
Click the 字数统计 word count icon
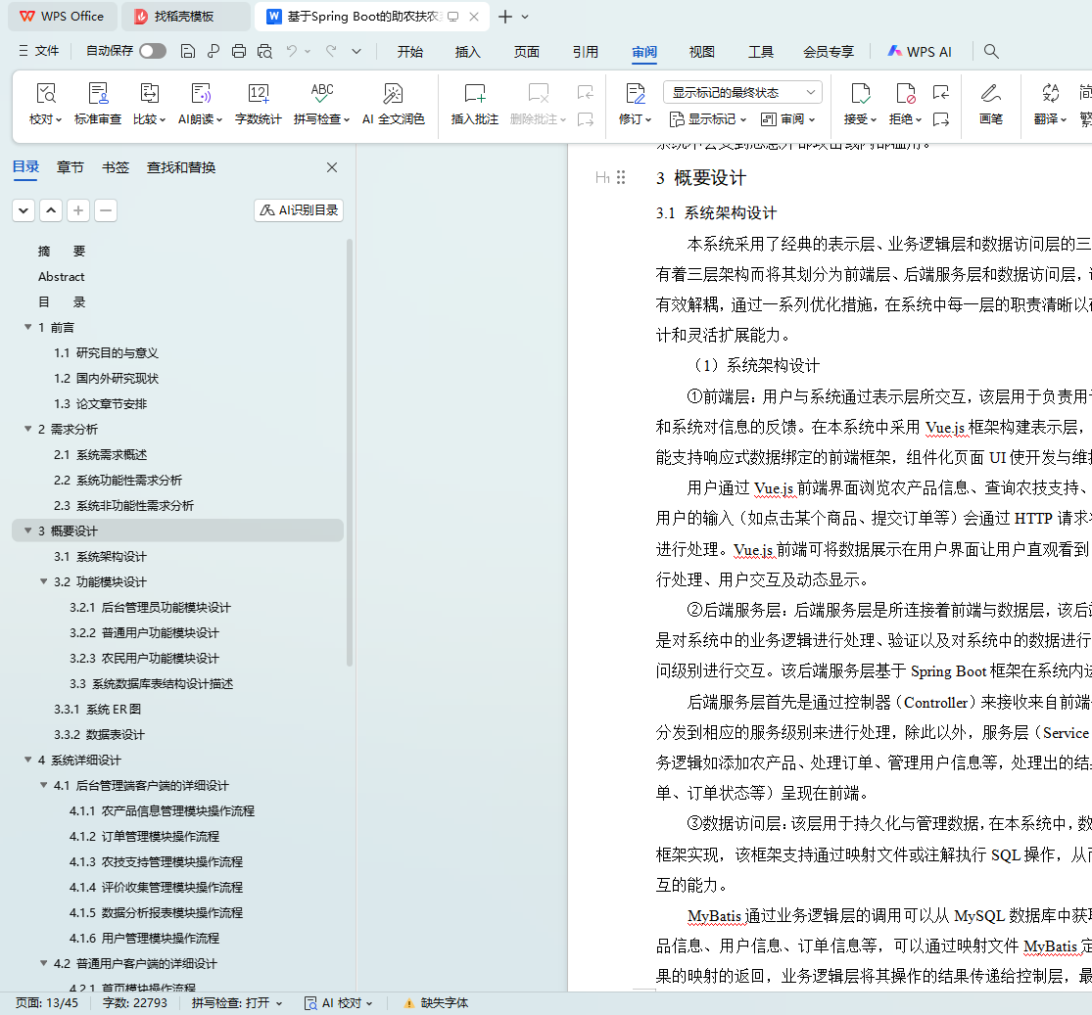coord(258,94)
